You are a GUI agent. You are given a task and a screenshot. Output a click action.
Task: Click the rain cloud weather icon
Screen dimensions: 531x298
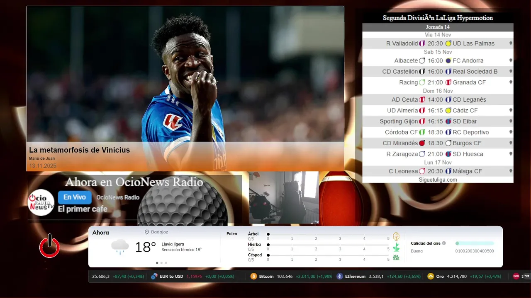coord(120,247)
